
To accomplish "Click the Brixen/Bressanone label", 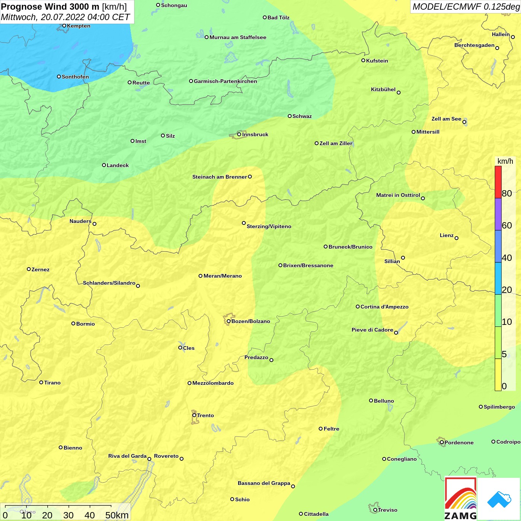I will point(308,265).
